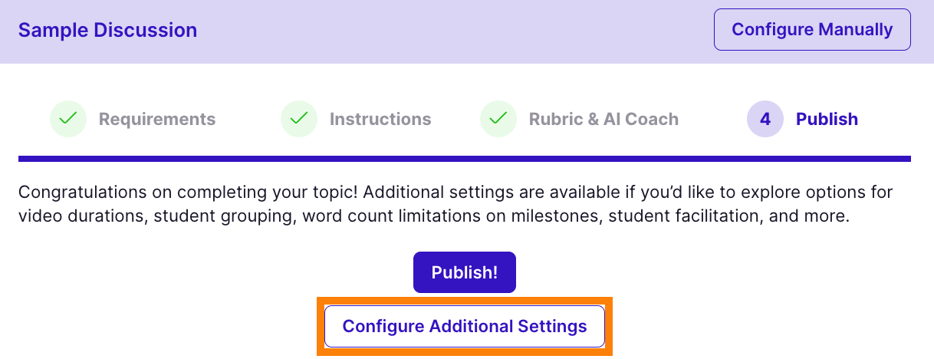Go to the Requirements step
This screenshot has width=934, height=359.
[156, 120]
